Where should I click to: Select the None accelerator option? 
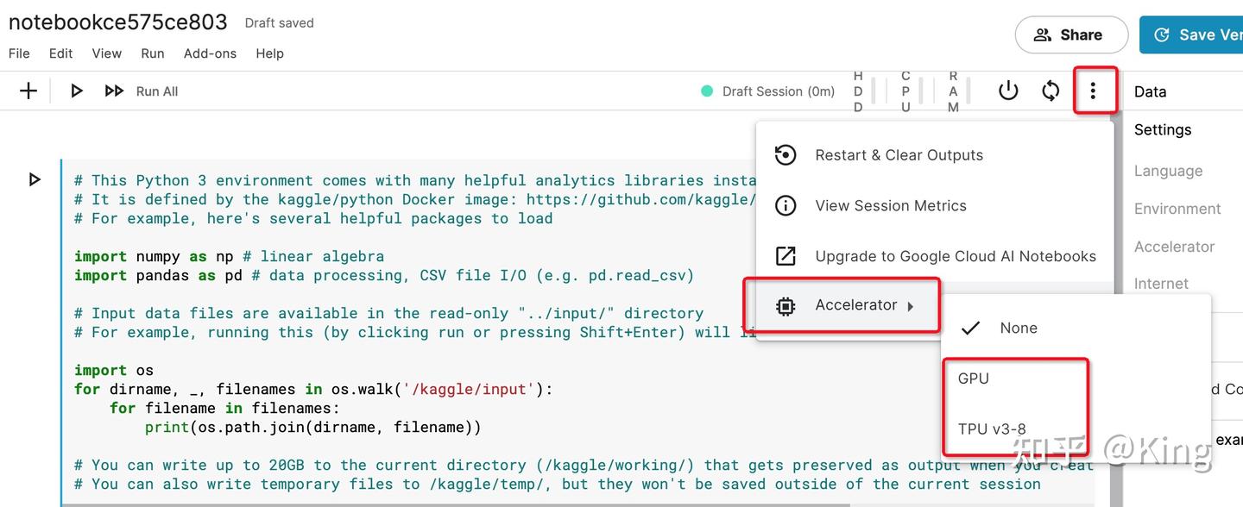[1018, 328]
